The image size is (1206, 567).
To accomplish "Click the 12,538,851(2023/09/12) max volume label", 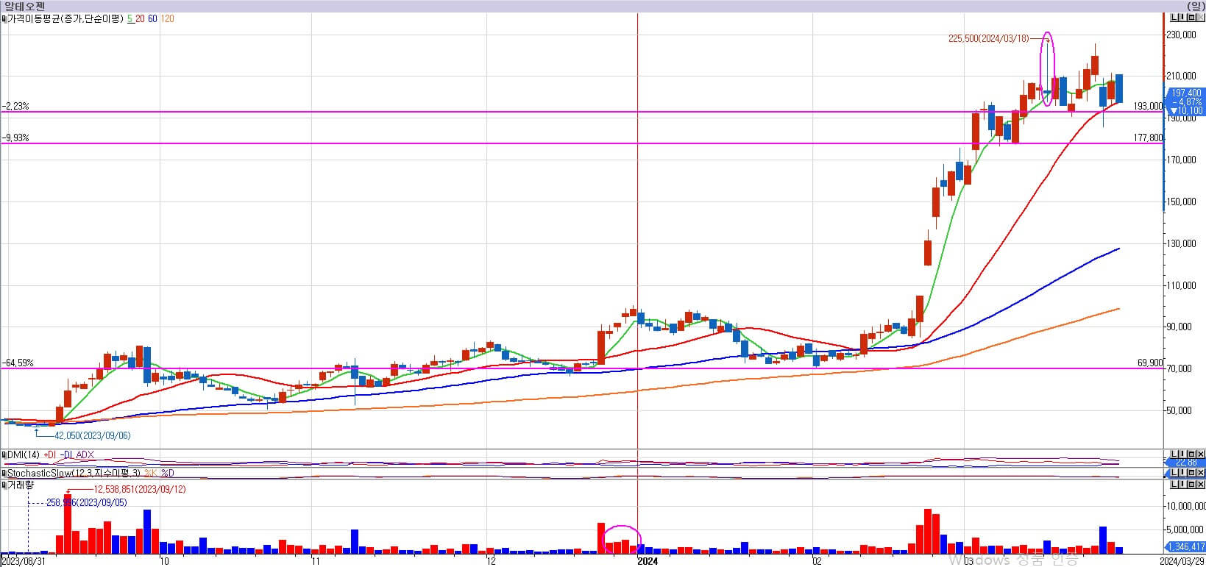I will pos(140,489).
